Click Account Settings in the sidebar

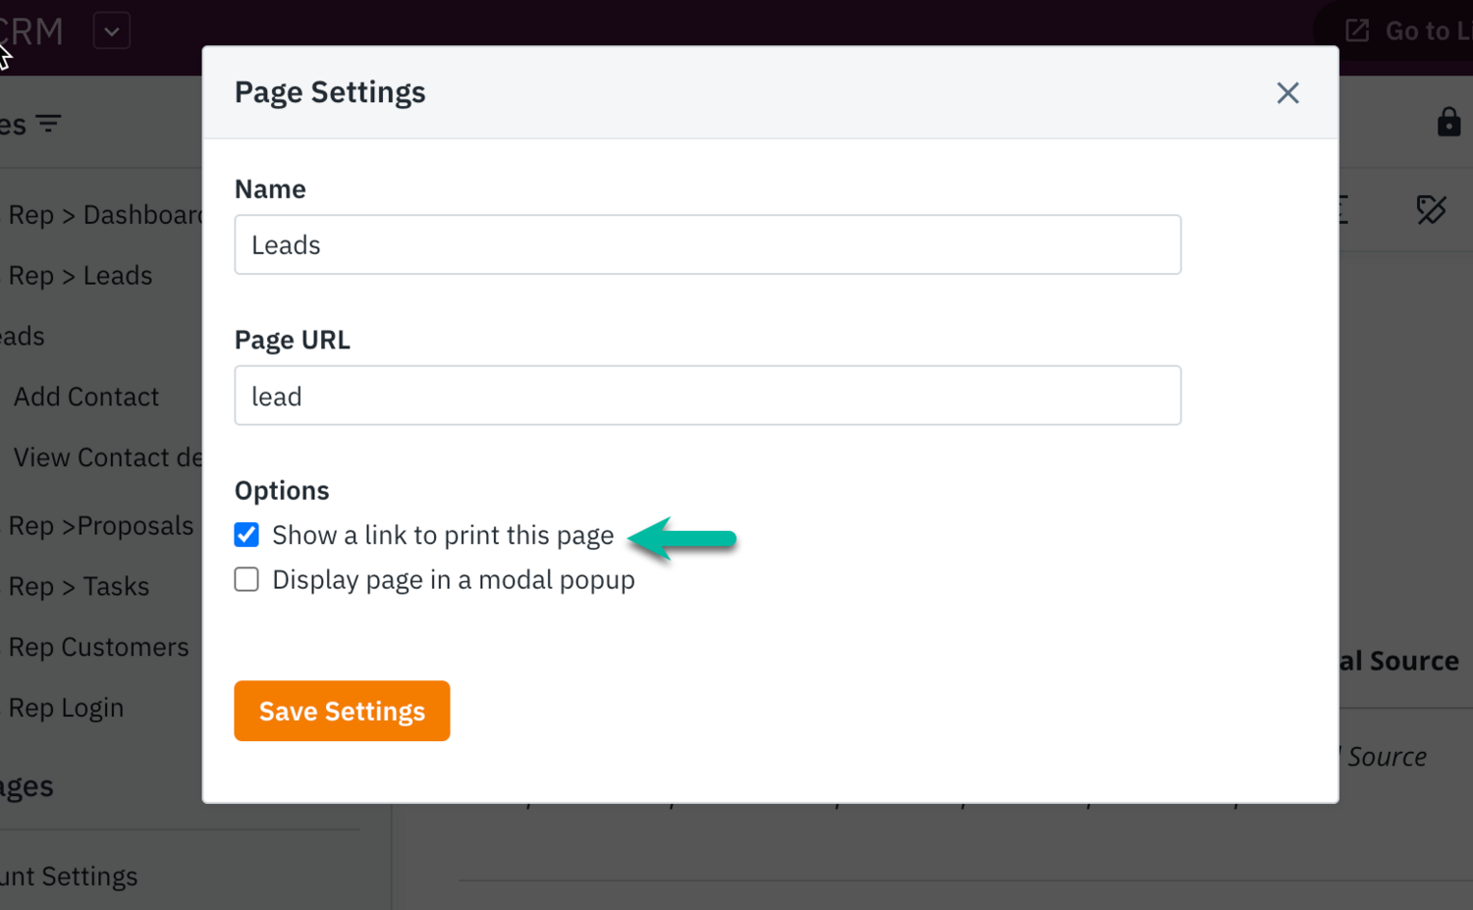pos(71,877)
